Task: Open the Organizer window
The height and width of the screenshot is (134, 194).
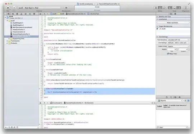Action: tap(186, 8)
